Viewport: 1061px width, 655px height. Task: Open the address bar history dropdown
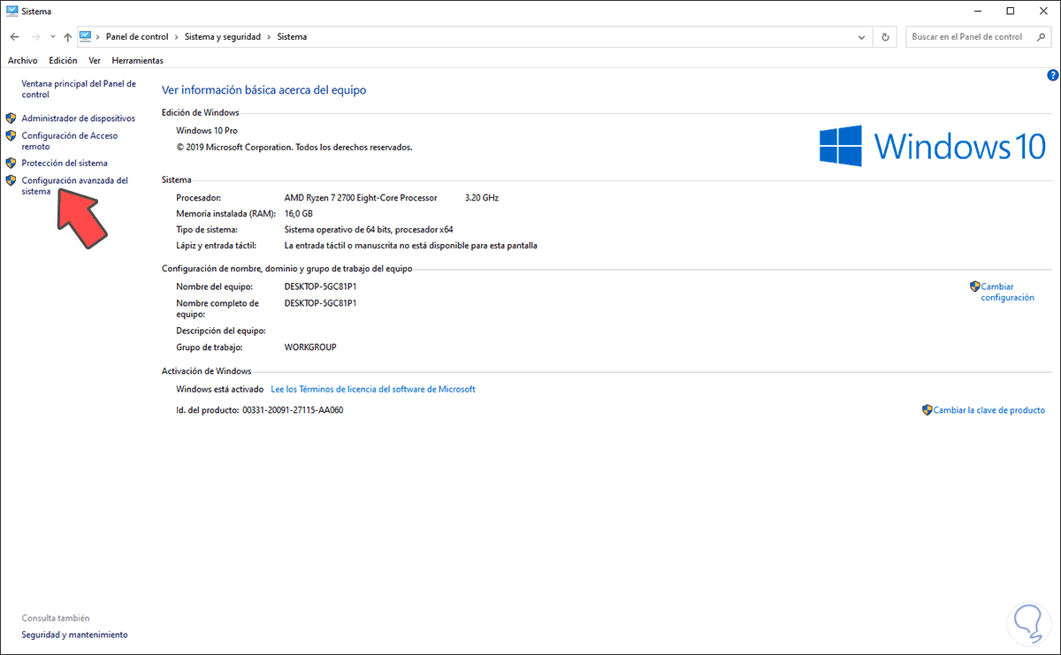point(863,37)
